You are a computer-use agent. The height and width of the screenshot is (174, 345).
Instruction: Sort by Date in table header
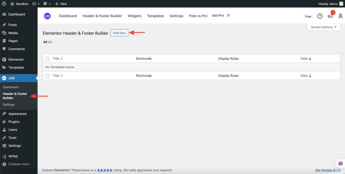tap(306, 58)
